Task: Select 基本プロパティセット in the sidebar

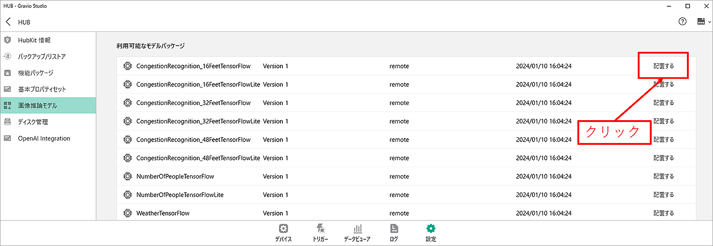Action: coord(48,89)
